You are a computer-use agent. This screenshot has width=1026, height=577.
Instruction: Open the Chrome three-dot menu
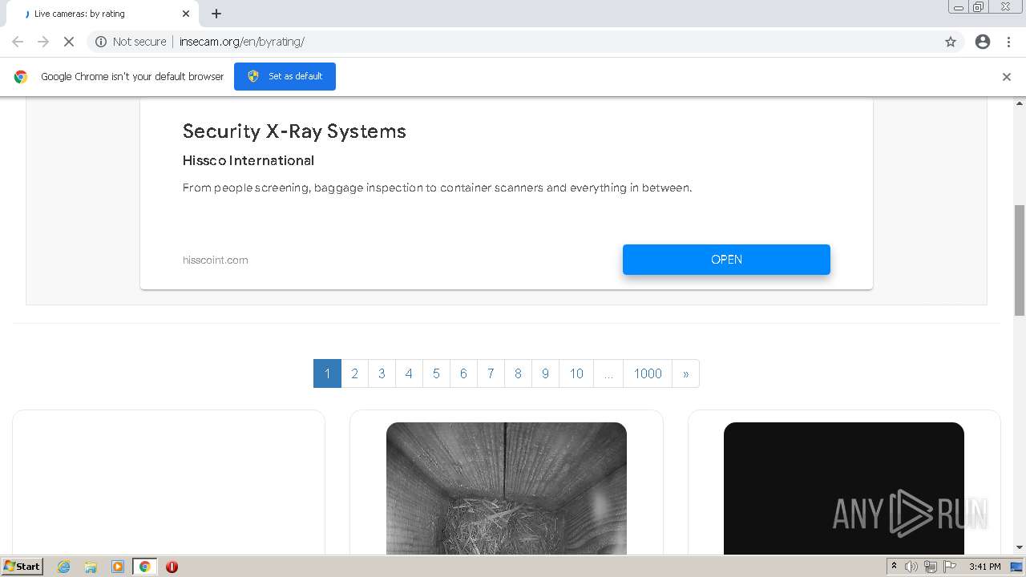pos(1009,42)
